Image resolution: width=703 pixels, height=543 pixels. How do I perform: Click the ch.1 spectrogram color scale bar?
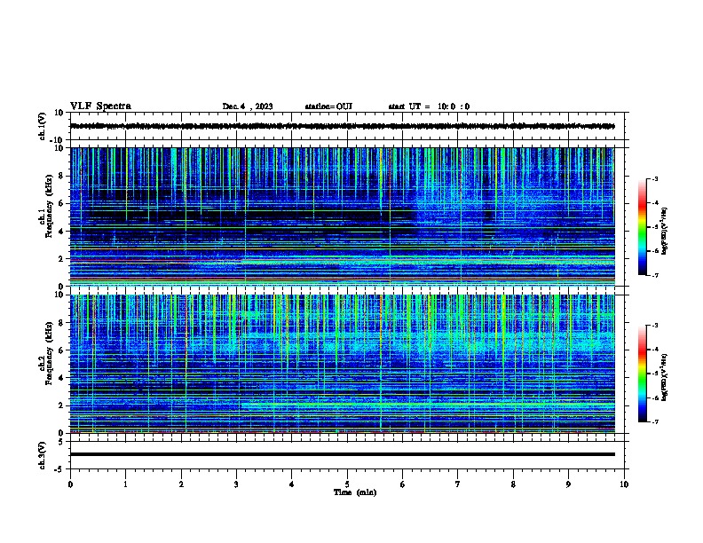(642, 227)
